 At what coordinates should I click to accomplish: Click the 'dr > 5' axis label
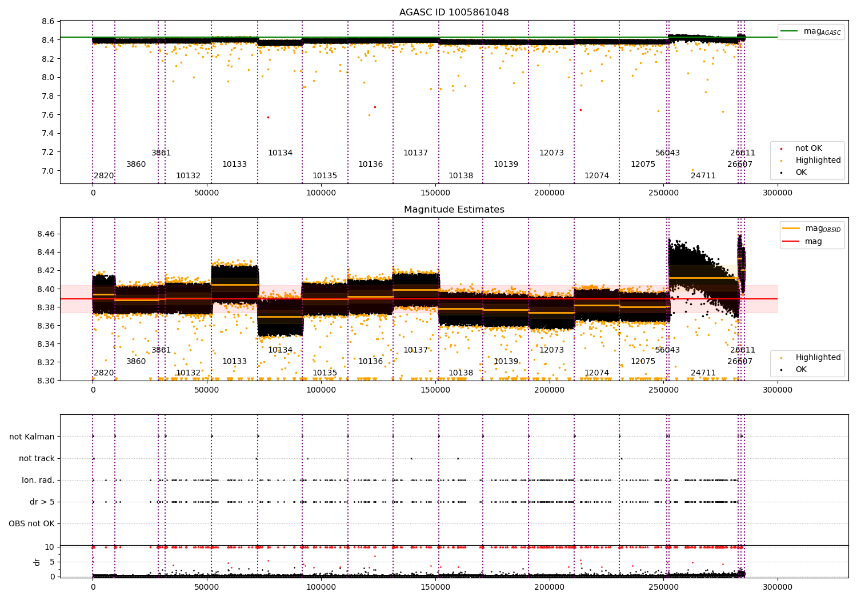[42, 502]
